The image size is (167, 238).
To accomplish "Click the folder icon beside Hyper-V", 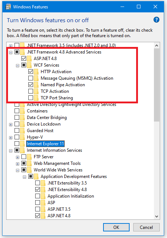I will [x=23, y=137].
